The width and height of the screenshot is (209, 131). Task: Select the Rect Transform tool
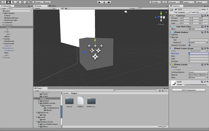(x=22, y=2)
